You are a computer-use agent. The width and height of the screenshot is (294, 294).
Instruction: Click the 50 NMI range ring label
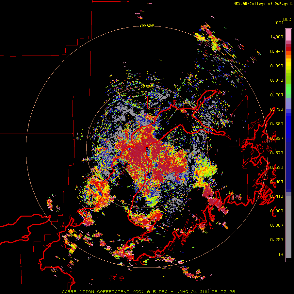(147, 86)
